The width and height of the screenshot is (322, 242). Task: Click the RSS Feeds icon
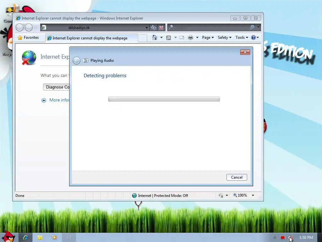tap(169, 38)
